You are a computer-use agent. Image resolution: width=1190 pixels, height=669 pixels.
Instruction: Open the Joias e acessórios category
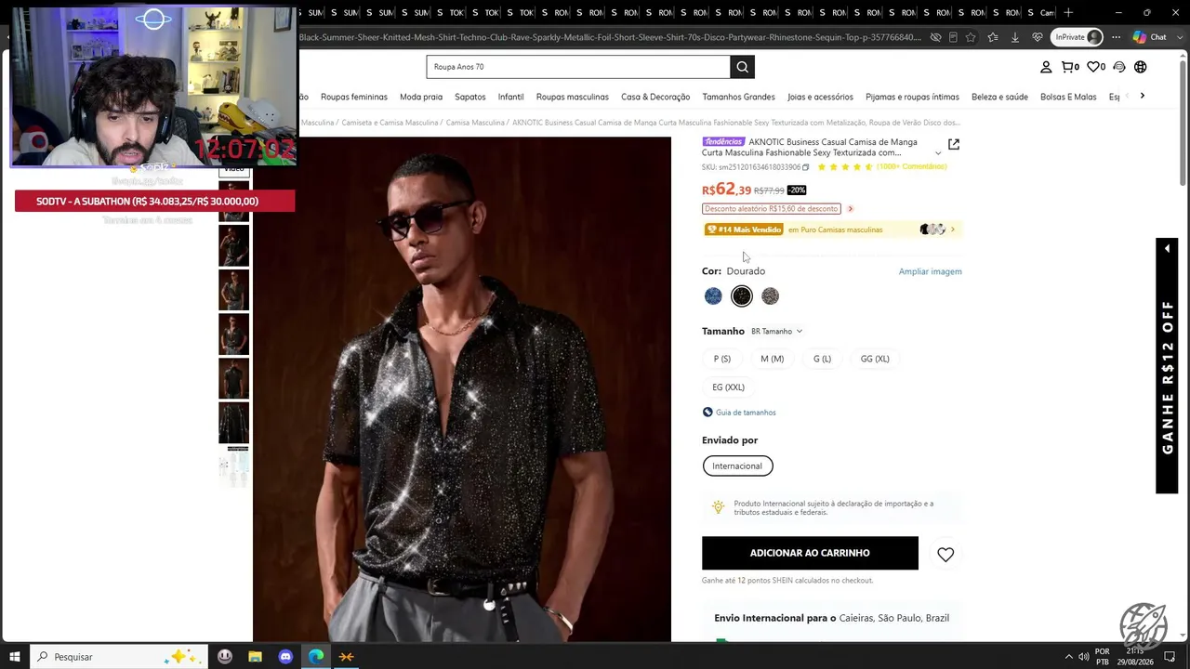[x=820, y=97]
